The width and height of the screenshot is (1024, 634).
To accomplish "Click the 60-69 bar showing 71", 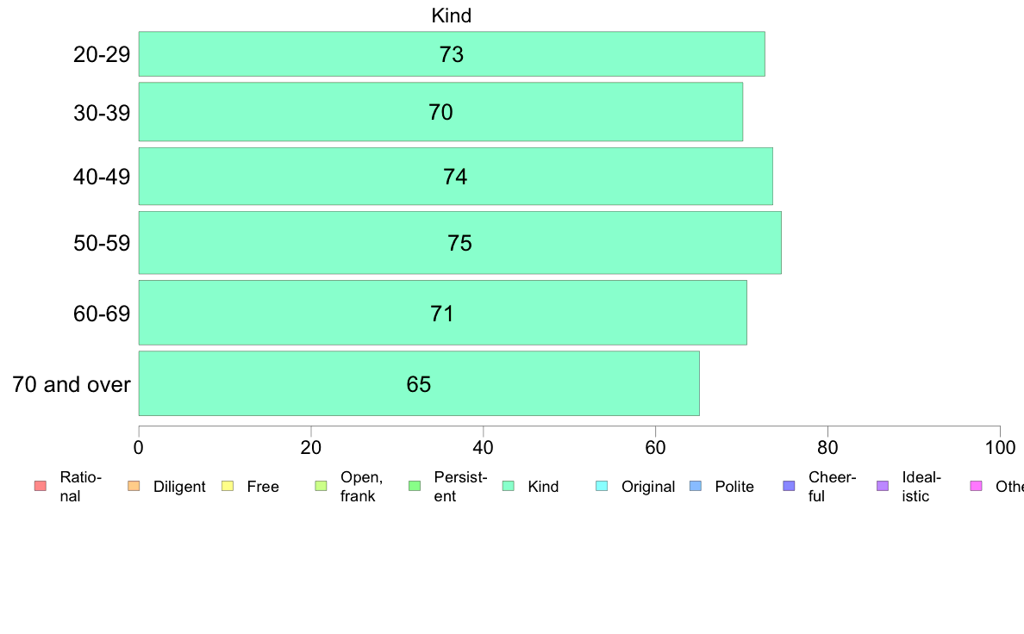I will [443, 313].
